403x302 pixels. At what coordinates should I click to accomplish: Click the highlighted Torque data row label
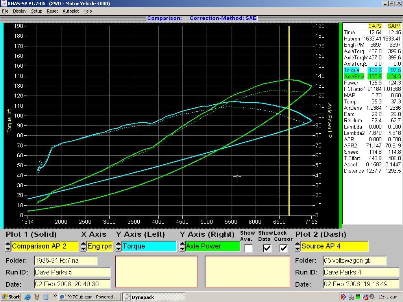tap(351, 70)
